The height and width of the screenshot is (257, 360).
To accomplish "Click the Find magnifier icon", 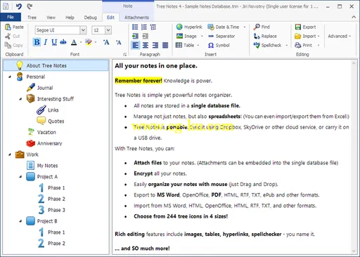I will pyautogui.click(x=257, y=27).
